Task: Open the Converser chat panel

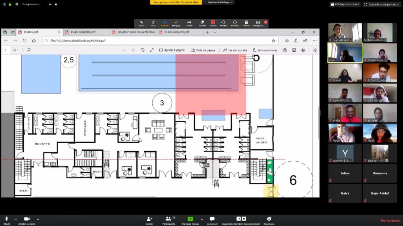Action: [x=212, y=220]
